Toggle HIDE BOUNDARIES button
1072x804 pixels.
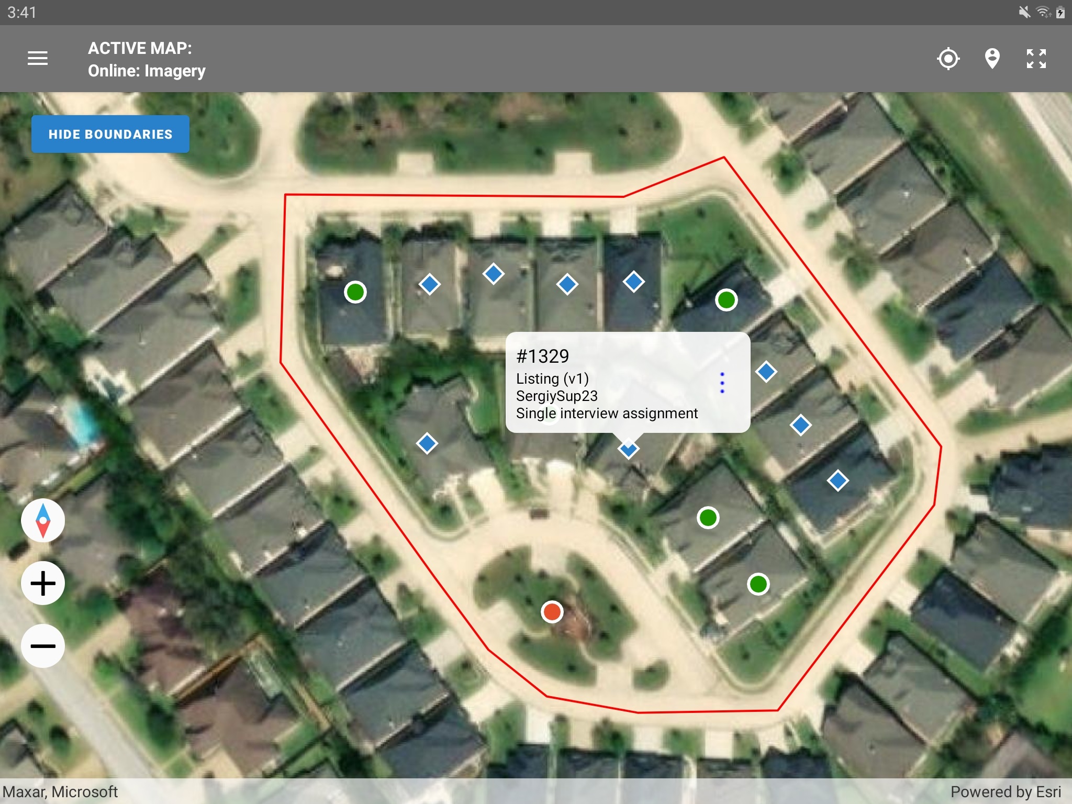tap(110, 134)
